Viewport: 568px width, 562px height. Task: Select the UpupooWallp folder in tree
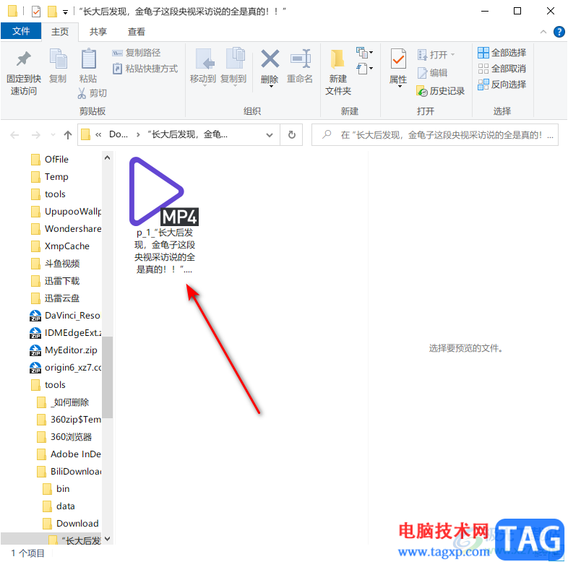click(x=66, y=212)
